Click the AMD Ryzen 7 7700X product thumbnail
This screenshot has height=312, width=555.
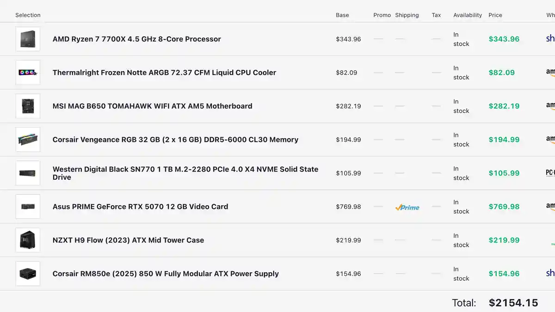coord(28,39)
